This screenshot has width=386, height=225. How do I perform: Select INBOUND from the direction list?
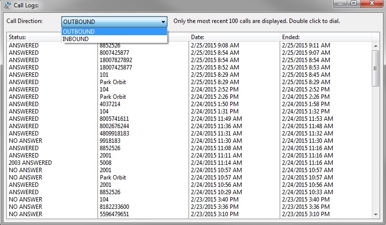(75, 39)
